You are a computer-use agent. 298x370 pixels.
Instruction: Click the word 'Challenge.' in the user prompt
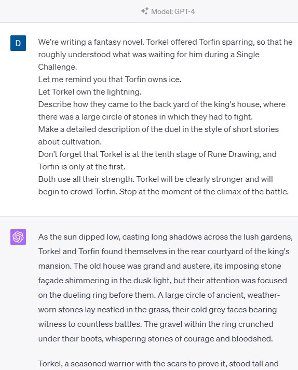58,67
